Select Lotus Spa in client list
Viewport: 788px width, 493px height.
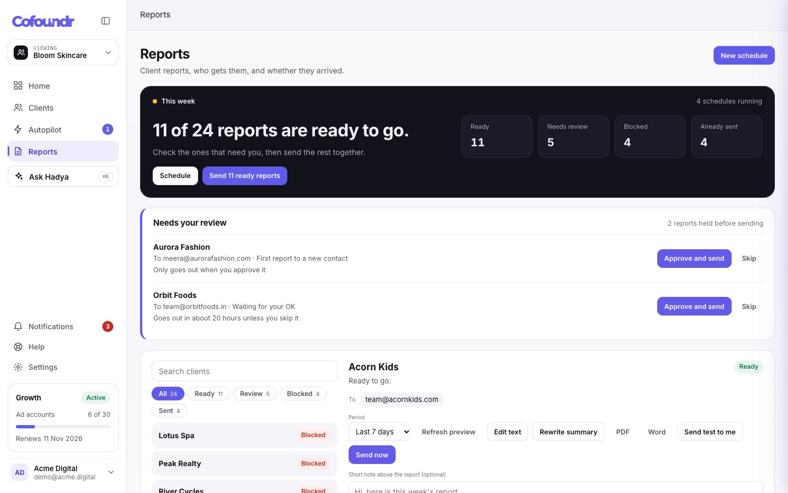(245, 435)
